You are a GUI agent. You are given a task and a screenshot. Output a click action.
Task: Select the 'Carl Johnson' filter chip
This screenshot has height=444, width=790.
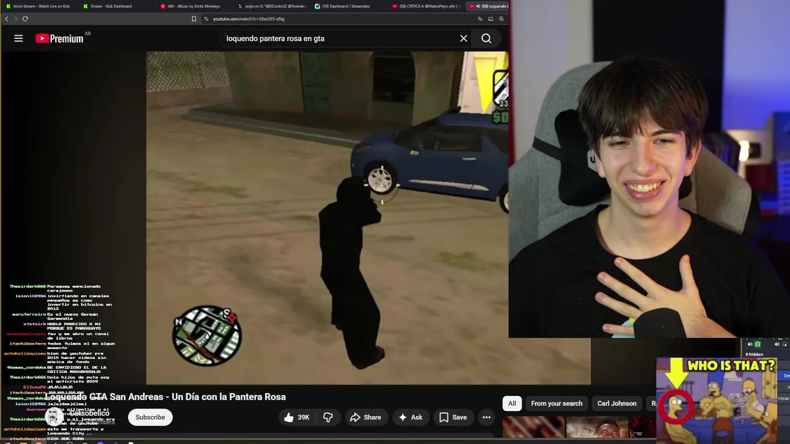point(617,403)
